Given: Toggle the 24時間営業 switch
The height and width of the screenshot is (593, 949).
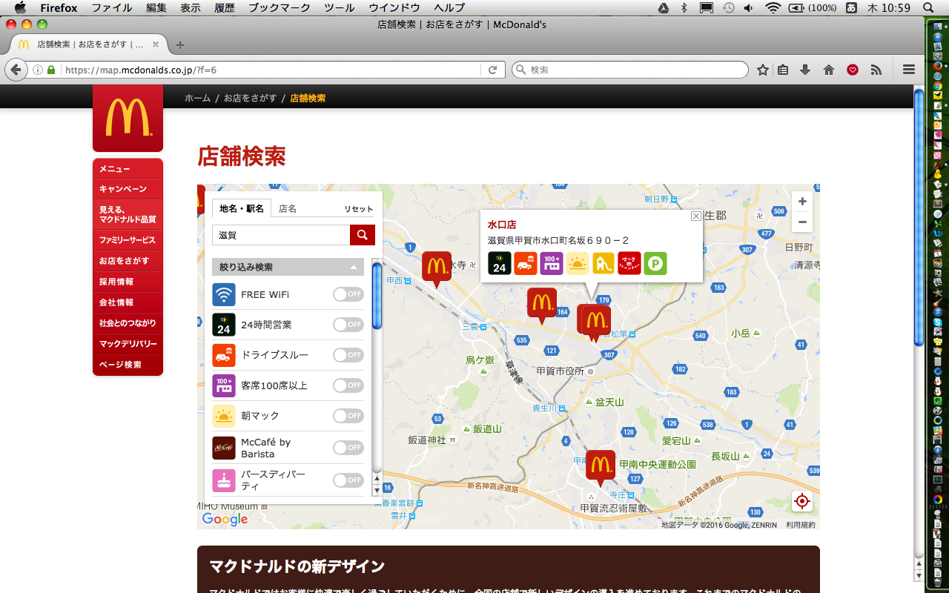Looking at the screenshot, I should click(x=348, y=325).
